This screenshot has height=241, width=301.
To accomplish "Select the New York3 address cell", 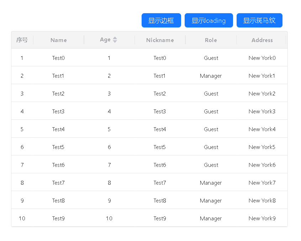I will pyautogui.click(x=262, y=111).
